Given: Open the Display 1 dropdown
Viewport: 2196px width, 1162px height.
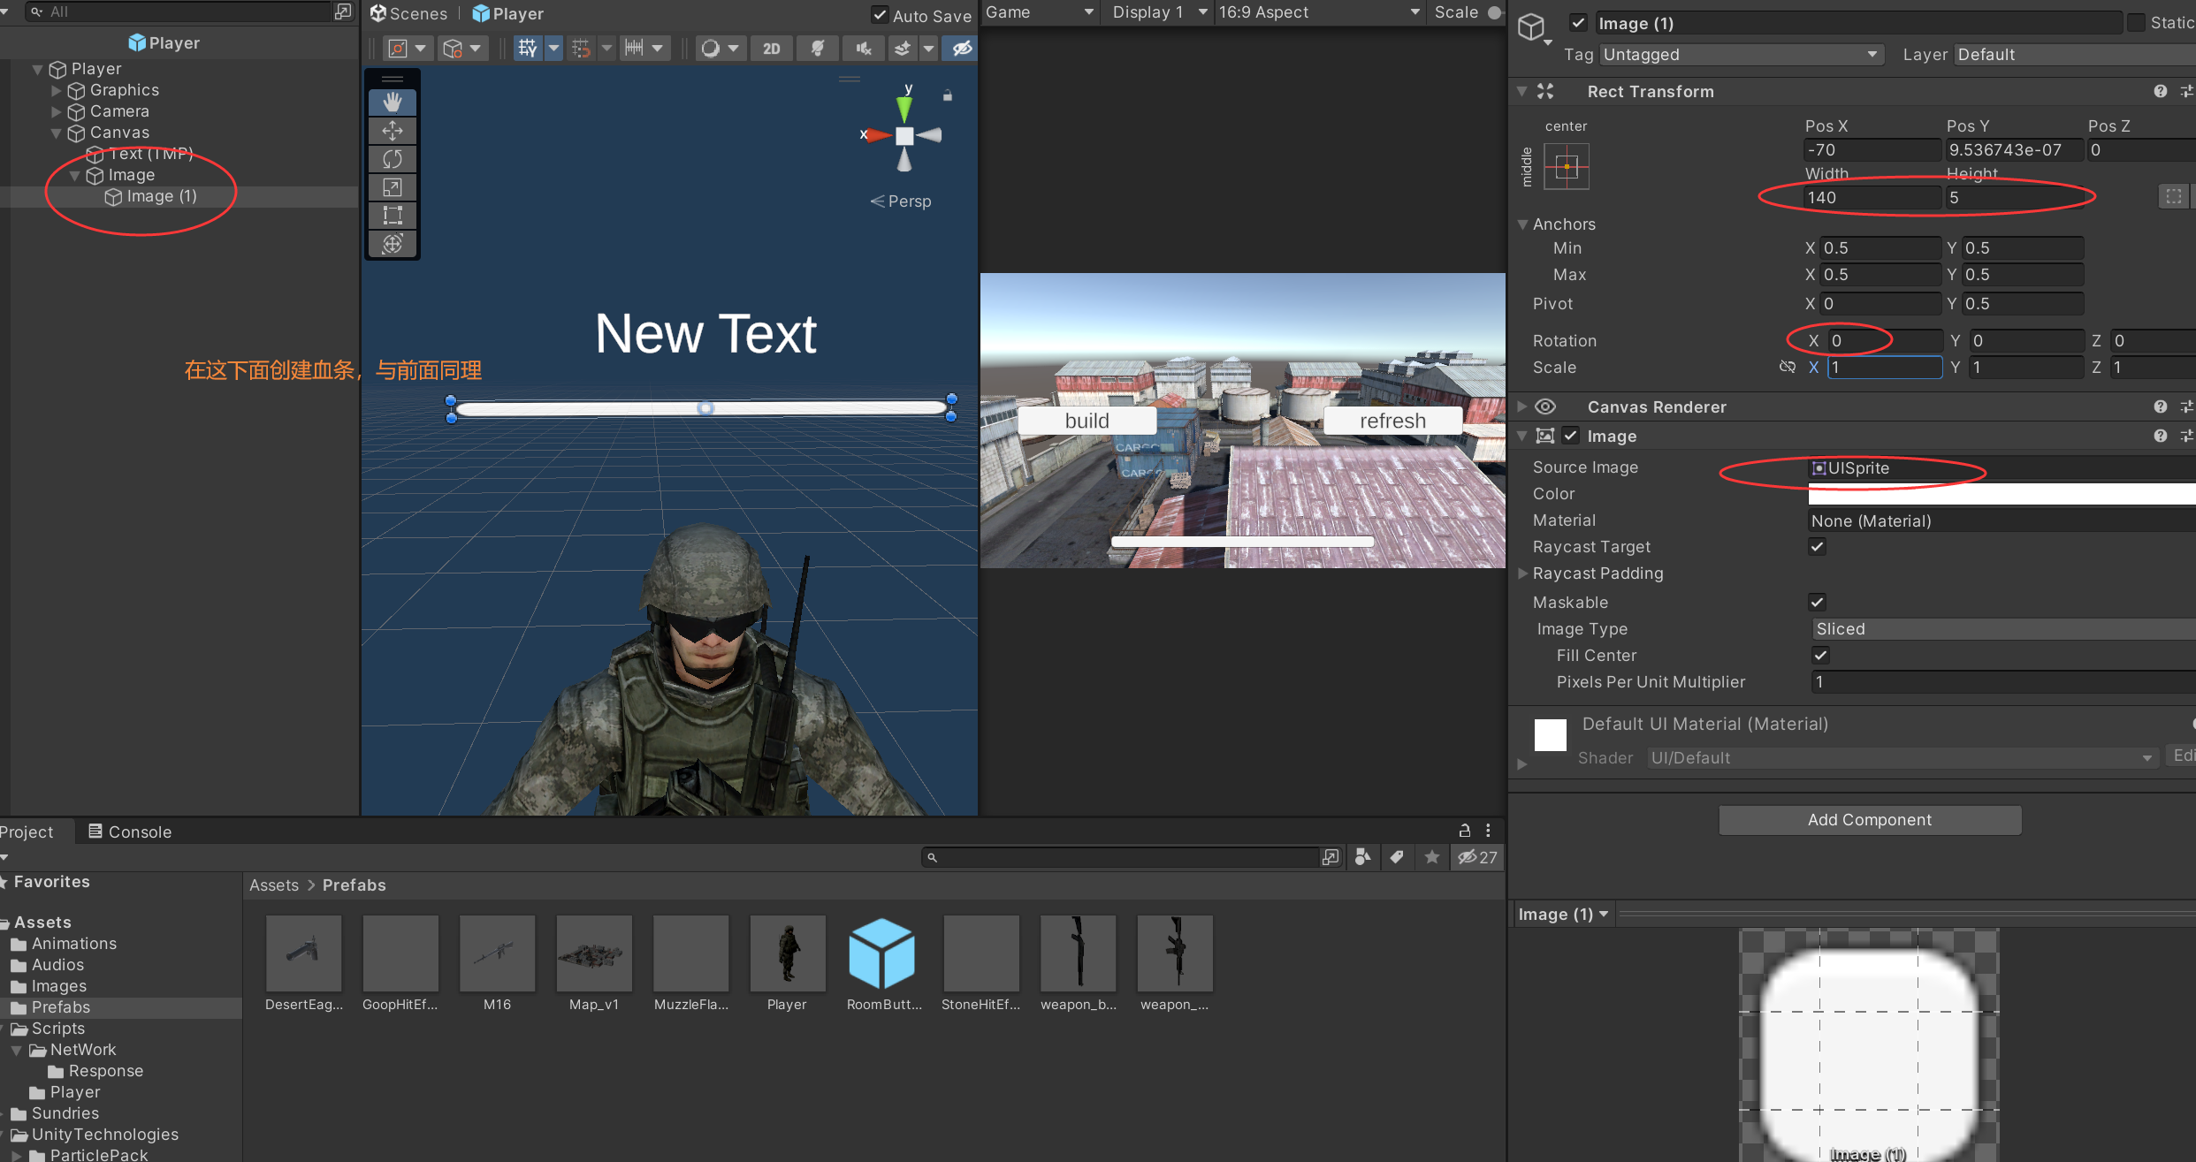Looking at the screenshot, I should click(1159, 12).
